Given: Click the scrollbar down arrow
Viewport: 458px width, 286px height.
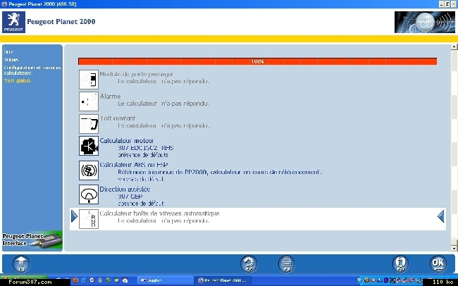Looking at the screenshot, I should (x=454, y=249).
